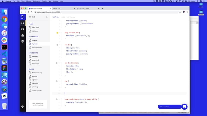The image size is (207, 116).
Task: Click the eye preview icon in sidebar
Action: pos(22,29)
